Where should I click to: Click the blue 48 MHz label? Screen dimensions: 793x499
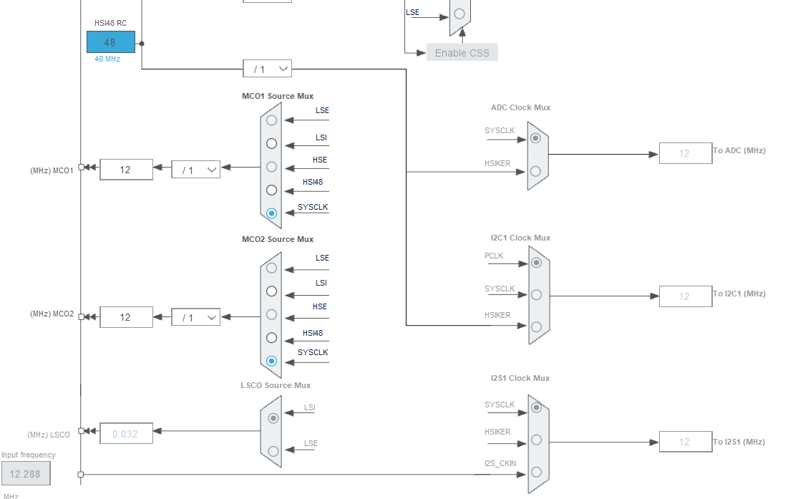point(107,59)
